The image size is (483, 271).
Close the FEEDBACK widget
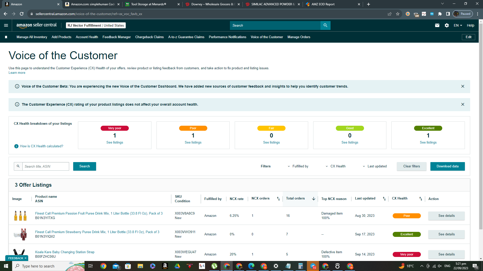tap(25, 258)
